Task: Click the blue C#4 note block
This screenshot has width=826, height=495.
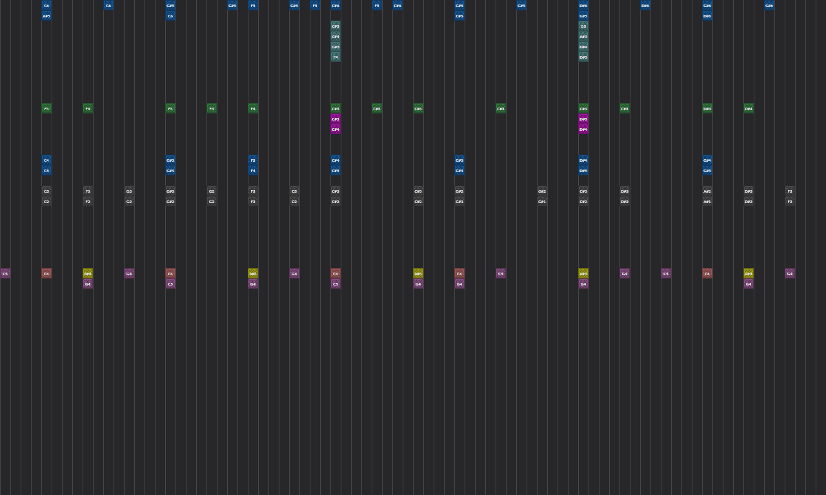Action: pos(336,160)
